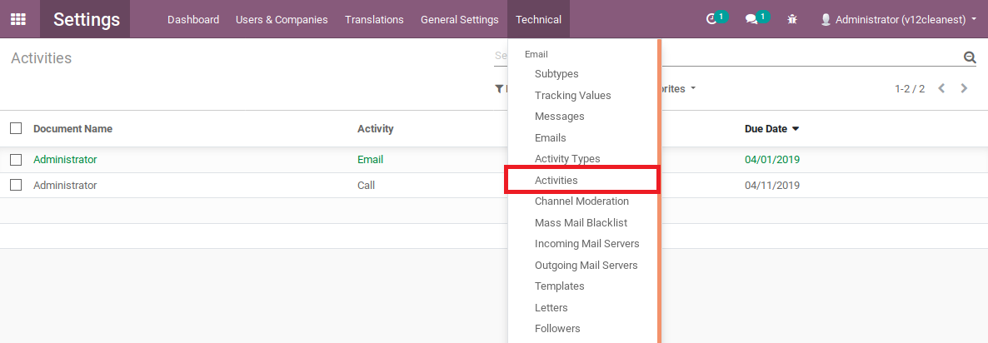Open Users & Companies menu
Screen dimensions: 988x343
pyautogui.click(x=282, y=19)
